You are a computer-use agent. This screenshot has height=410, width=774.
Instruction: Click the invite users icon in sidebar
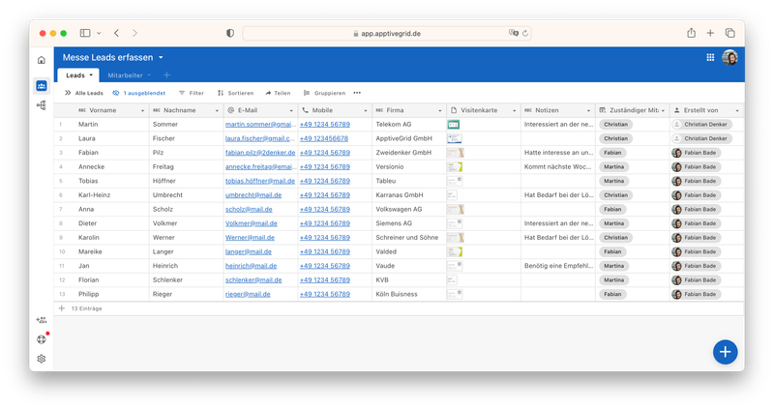pos(42,320)
